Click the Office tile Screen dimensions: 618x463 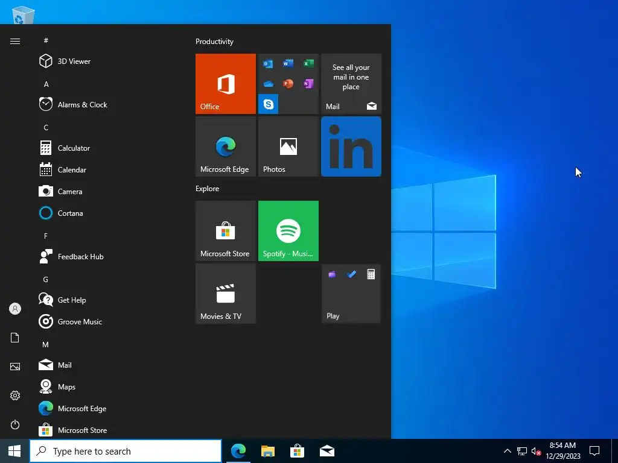point(226,84)
